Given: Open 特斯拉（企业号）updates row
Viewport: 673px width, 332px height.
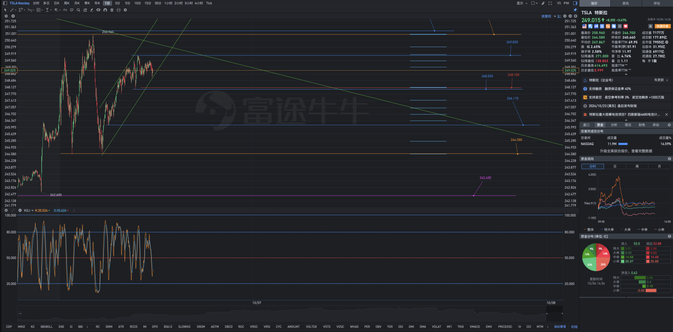Looking at the screenshot, I should point(626,80).
